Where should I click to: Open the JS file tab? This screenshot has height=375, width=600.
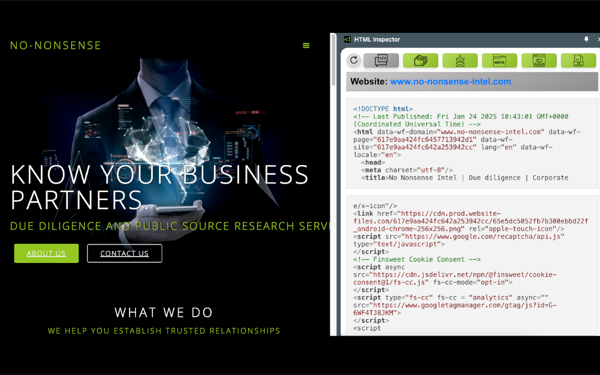tap(578, 60)
